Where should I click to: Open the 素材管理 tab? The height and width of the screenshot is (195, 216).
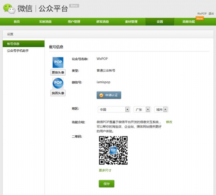coord(131,22)
